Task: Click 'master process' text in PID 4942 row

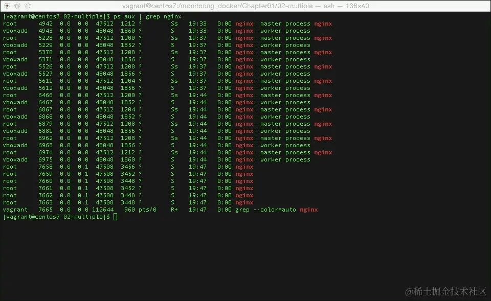Action: [x=285, y=24]
